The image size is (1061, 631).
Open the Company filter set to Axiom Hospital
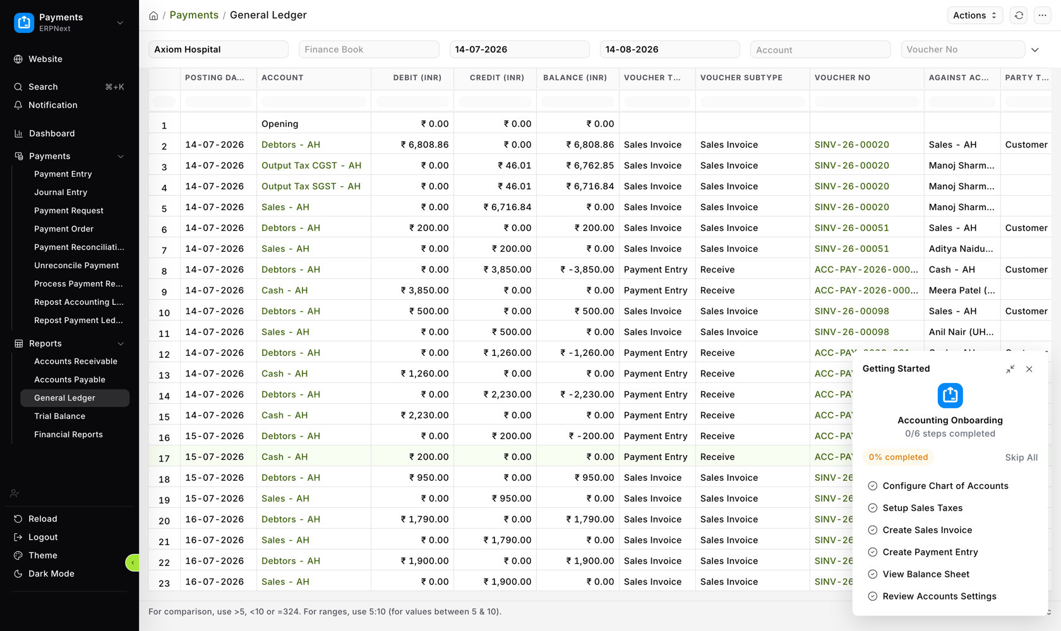(219, 49)
